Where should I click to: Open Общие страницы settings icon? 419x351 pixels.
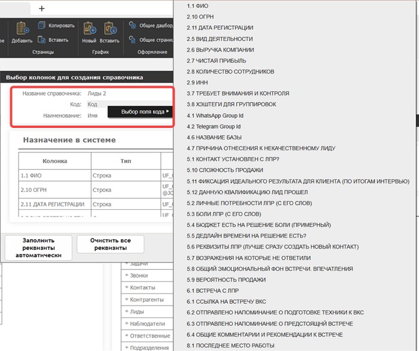click(132, 40)
